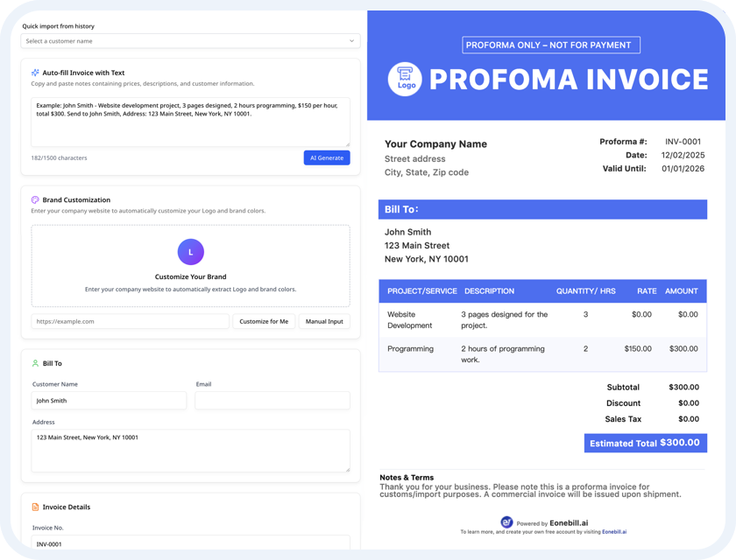This screenshot has width=736, height=560.
Task: Click the auto-fill notes text area
Action: pos(190,122)
